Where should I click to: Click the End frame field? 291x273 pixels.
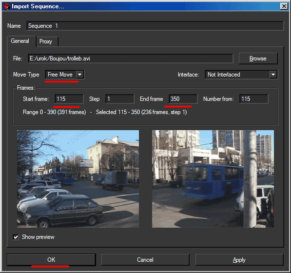pyautogui.click(x=183, y=99)
